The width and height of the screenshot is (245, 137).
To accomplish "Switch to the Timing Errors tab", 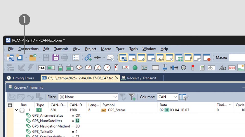I will click(x=20, y=78).
